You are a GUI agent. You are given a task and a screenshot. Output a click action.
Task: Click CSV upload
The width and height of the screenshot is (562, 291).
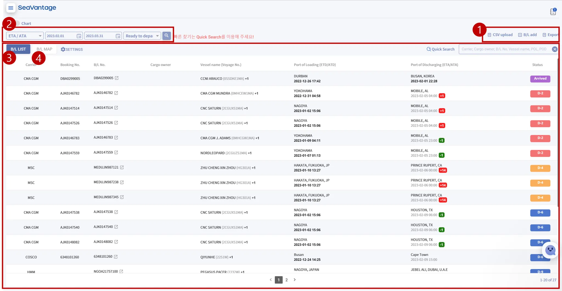pos(500,35)
